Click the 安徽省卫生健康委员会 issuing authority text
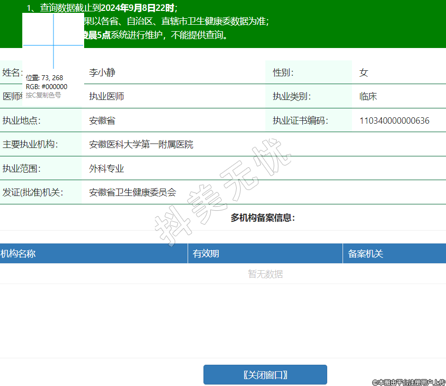 (132, 193)
